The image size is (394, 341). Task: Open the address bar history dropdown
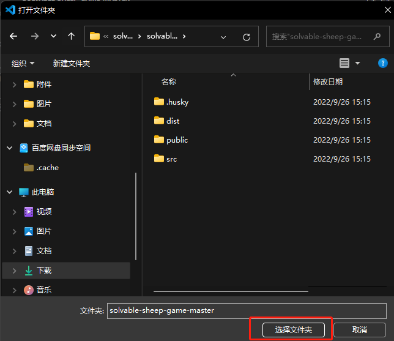click(x=223, y=37)
